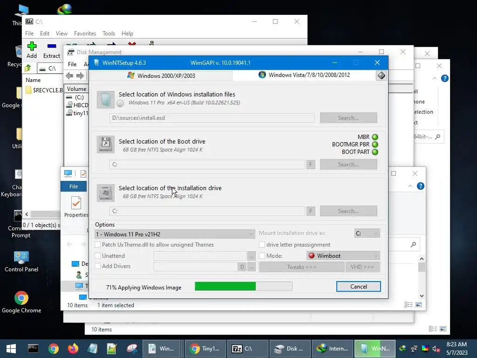Click the install.esd path field
Screen dimensions: 477x358
(x=212, y=118)
